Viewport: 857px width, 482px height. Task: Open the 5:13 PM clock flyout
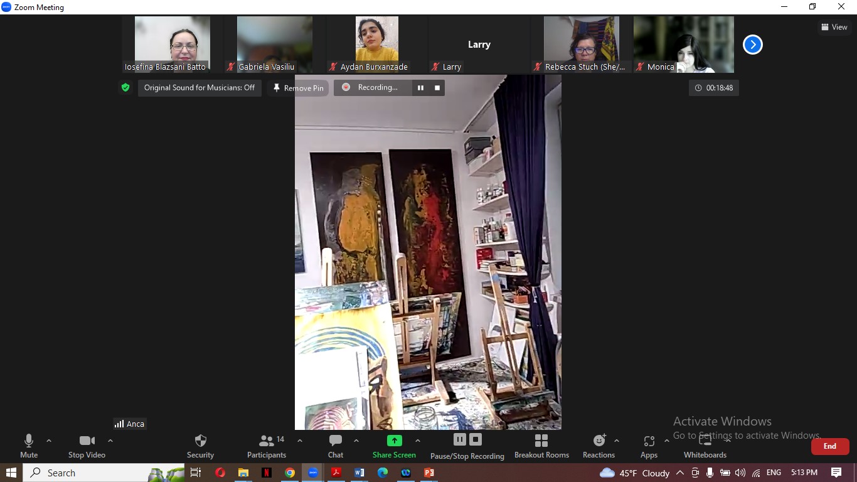point(804,473)
